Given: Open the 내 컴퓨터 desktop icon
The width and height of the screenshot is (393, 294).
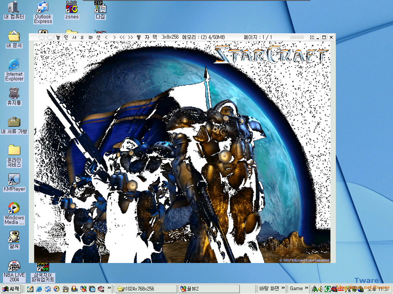Looking at the screenshot, I should (x=14, y=10).
